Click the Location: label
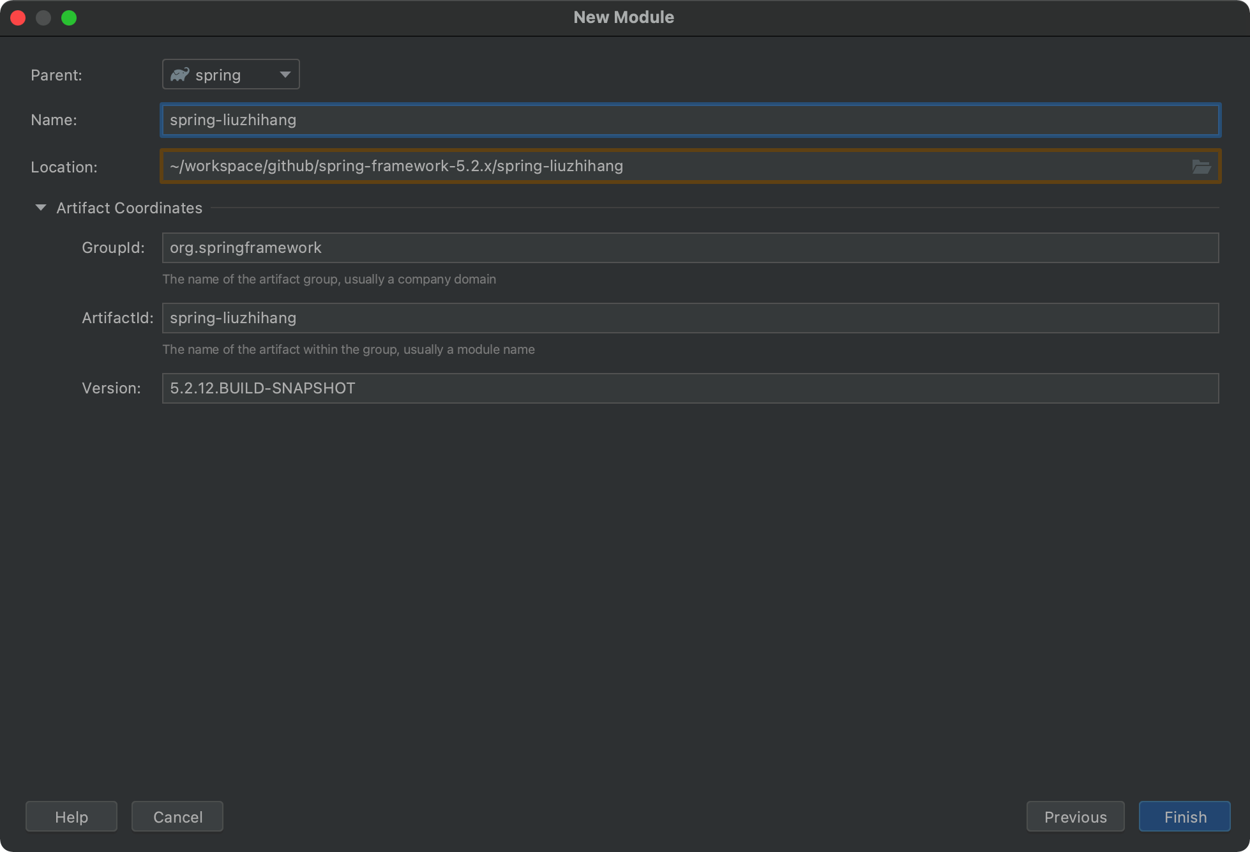 tap(64, 167)
